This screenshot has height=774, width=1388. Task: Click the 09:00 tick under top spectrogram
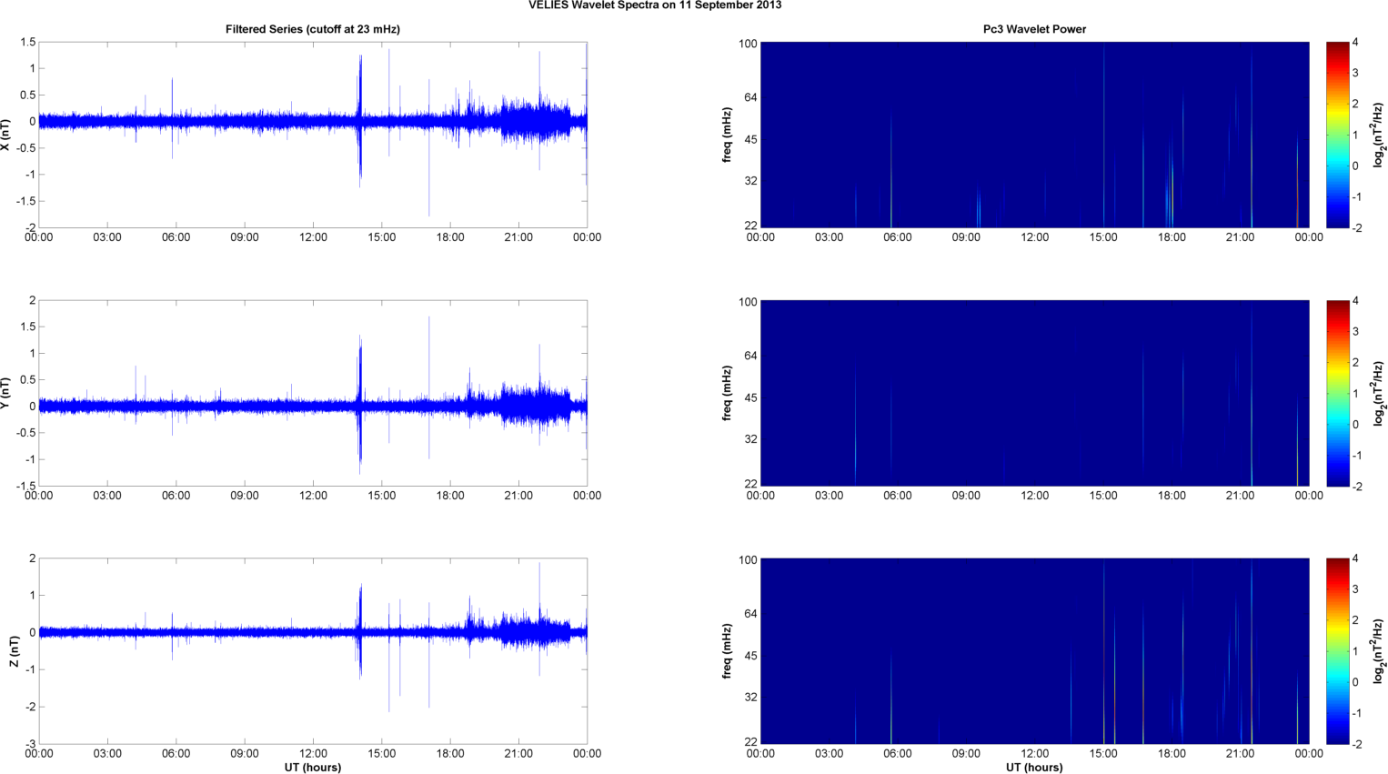click(966, 237)
